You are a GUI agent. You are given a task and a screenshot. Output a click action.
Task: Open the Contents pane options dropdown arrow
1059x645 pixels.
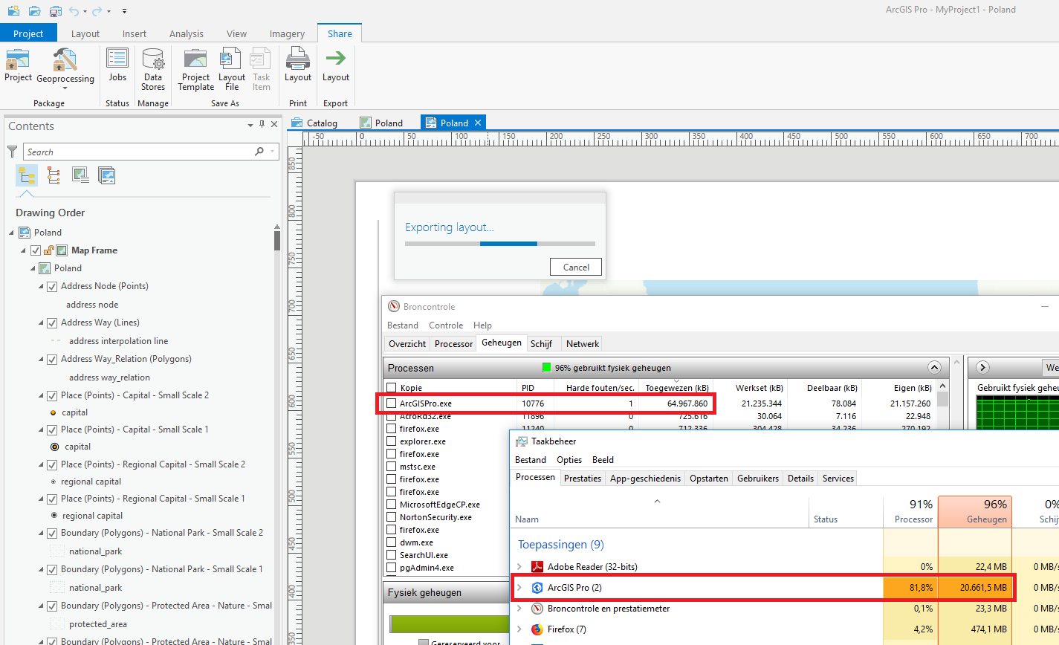[x=250, y=126]
